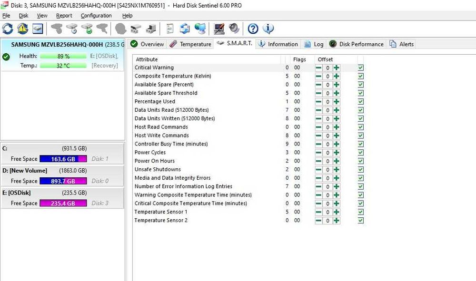Viewport: 476px width, 281px height.
Task: Click the refresh disk status toolbar icon
Action: coord(8,29)
